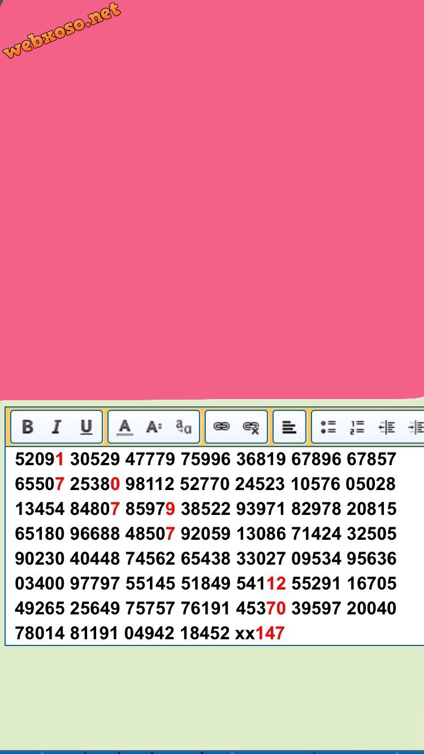Open the font size option (A with arrows)
Viewport: 424px width, 754px height.
click(154, 427)
